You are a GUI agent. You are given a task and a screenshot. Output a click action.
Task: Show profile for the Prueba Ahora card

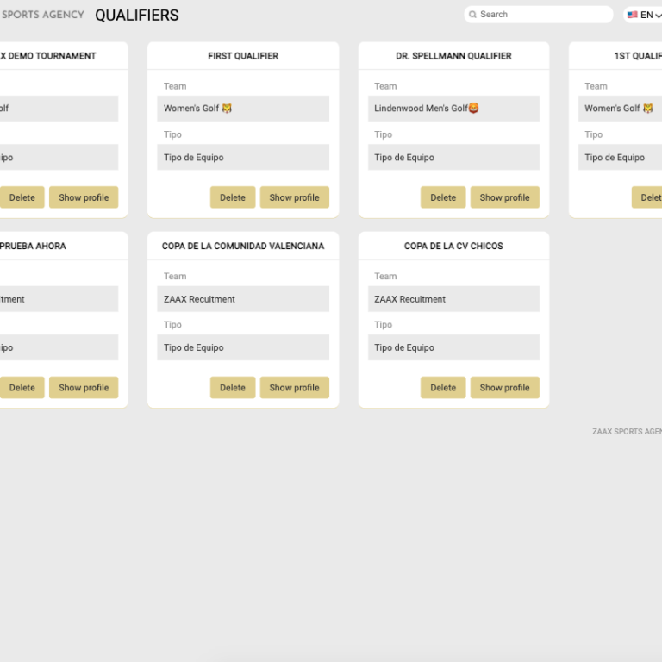coord(84,388)
